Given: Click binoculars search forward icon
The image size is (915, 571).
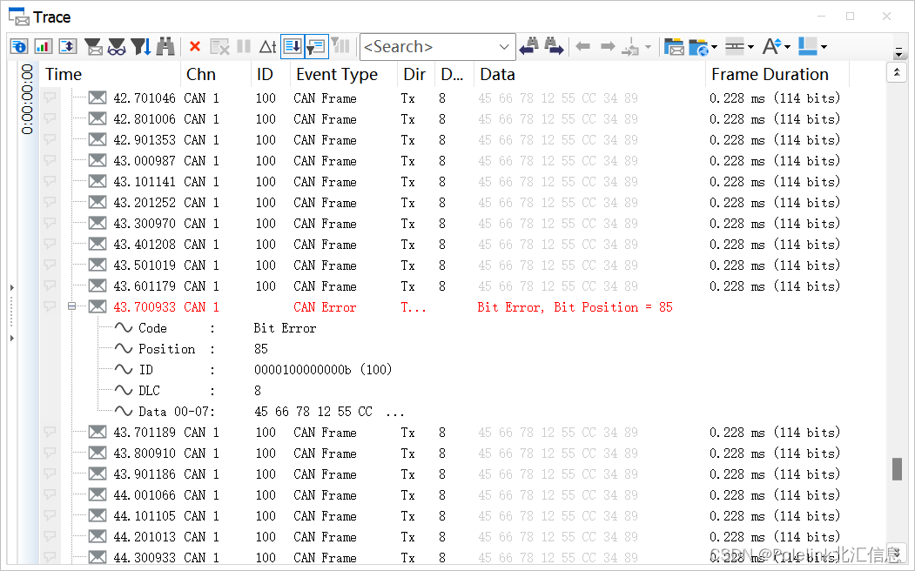Looking at the screenshot, I should coord(554,46).
